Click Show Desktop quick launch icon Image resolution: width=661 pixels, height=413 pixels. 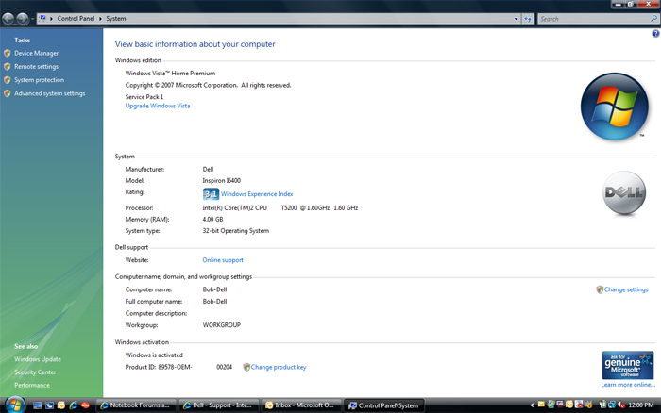point(38,405)
